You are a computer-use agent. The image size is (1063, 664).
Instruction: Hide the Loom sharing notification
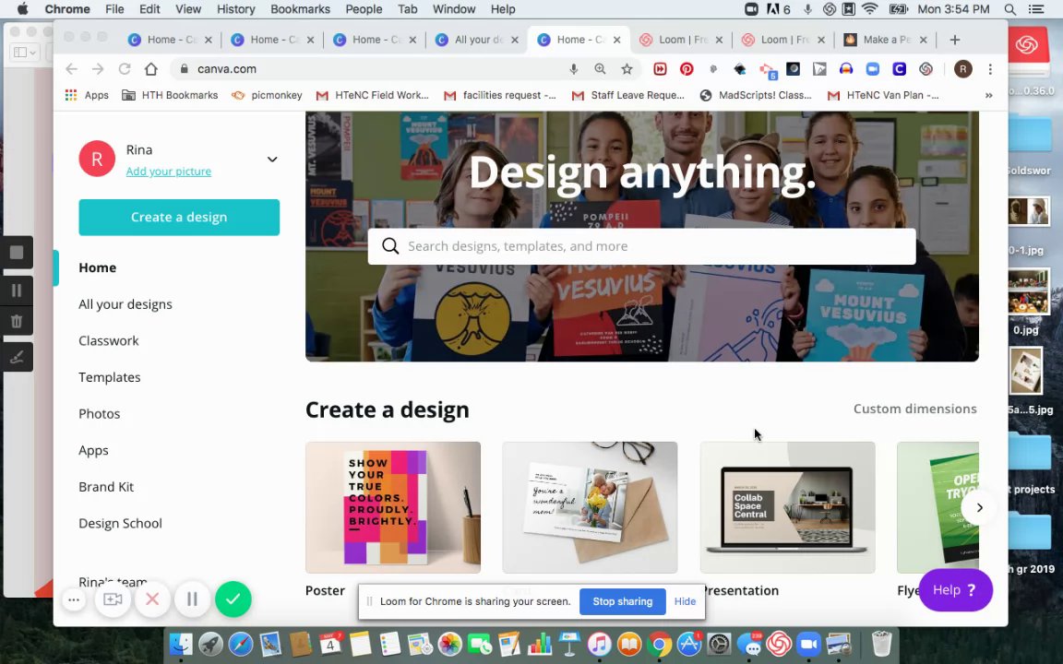click(685, 601)
